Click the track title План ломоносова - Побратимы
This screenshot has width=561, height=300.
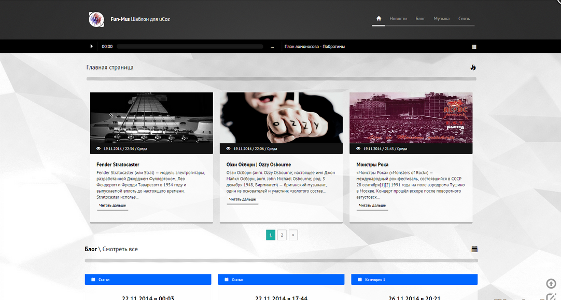[x=315, y=47]
